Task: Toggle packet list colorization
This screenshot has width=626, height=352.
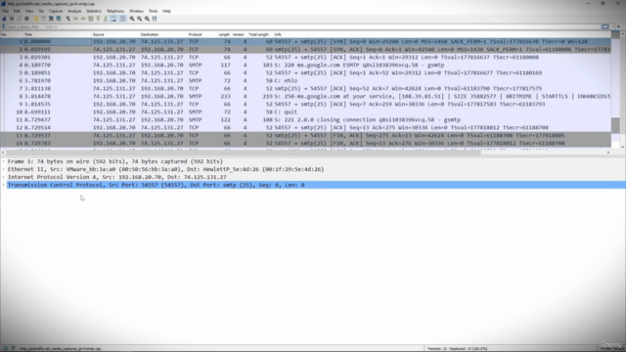Action: (122, 19)
